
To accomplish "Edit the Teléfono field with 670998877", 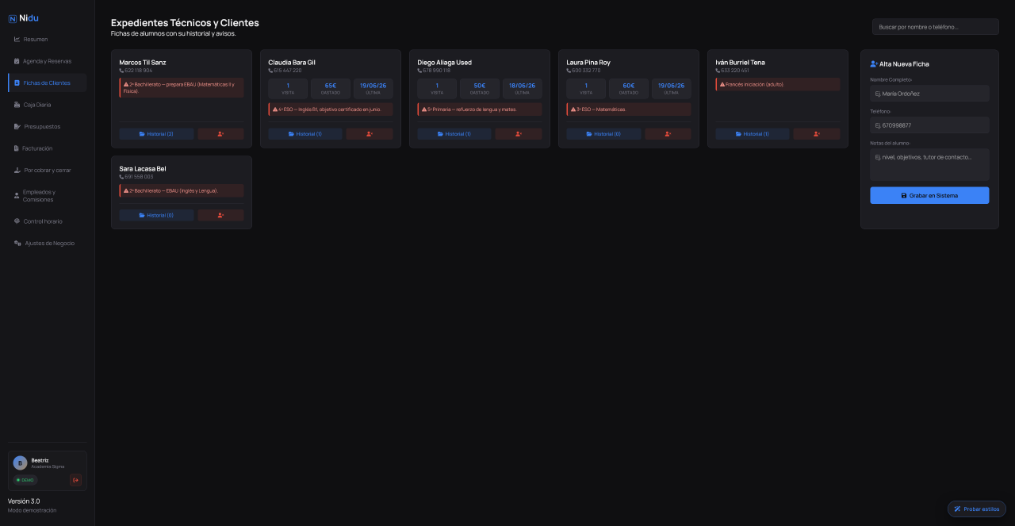I will (929, 125).
